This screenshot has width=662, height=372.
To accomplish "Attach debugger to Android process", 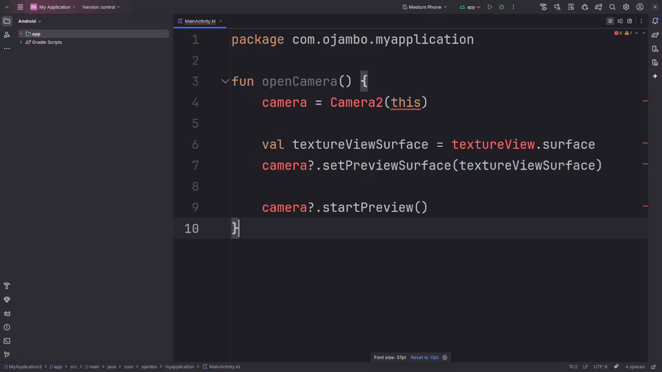I will tap(585, 7).
